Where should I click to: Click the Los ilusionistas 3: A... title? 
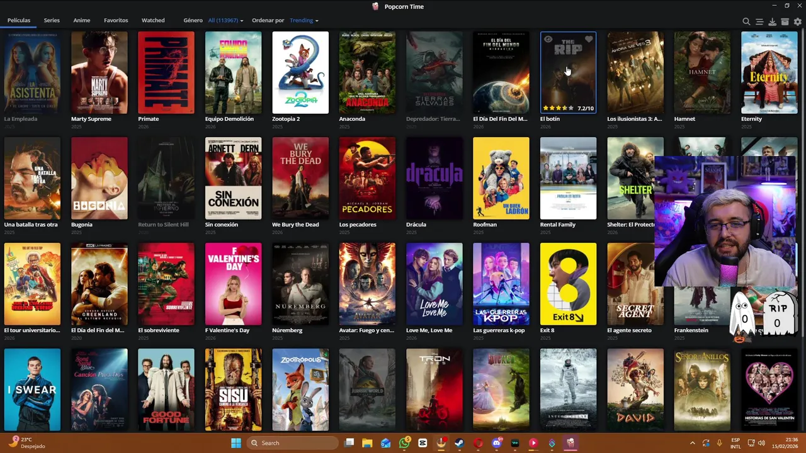pos(635,119)
